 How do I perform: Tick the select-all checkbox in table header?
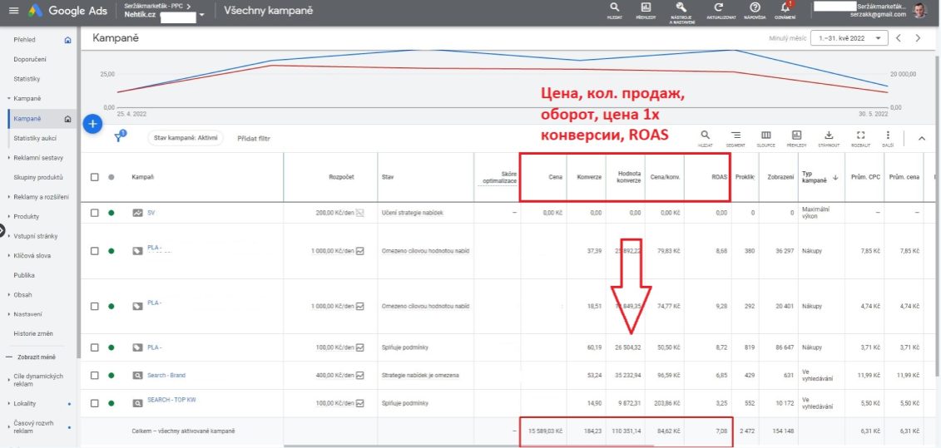94,177
